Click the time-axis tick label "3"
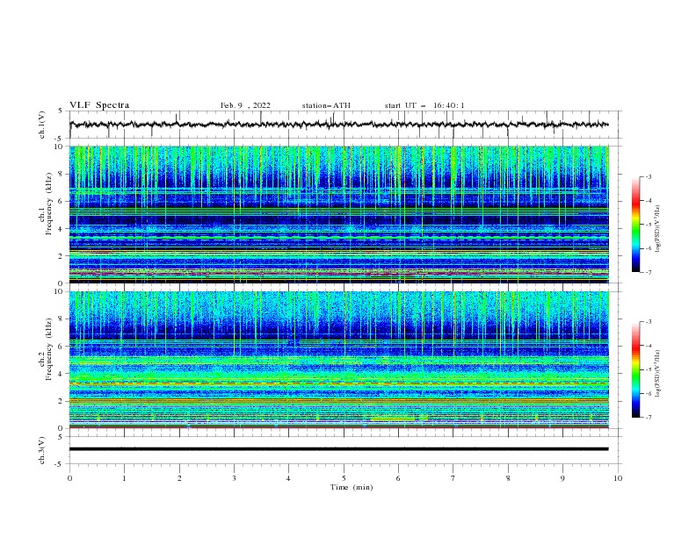This screenshot has height=537, width=696. tap(234, 478)
